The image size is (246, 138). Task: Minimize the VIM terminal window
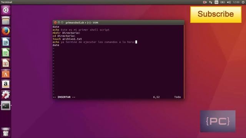point(59,23)
